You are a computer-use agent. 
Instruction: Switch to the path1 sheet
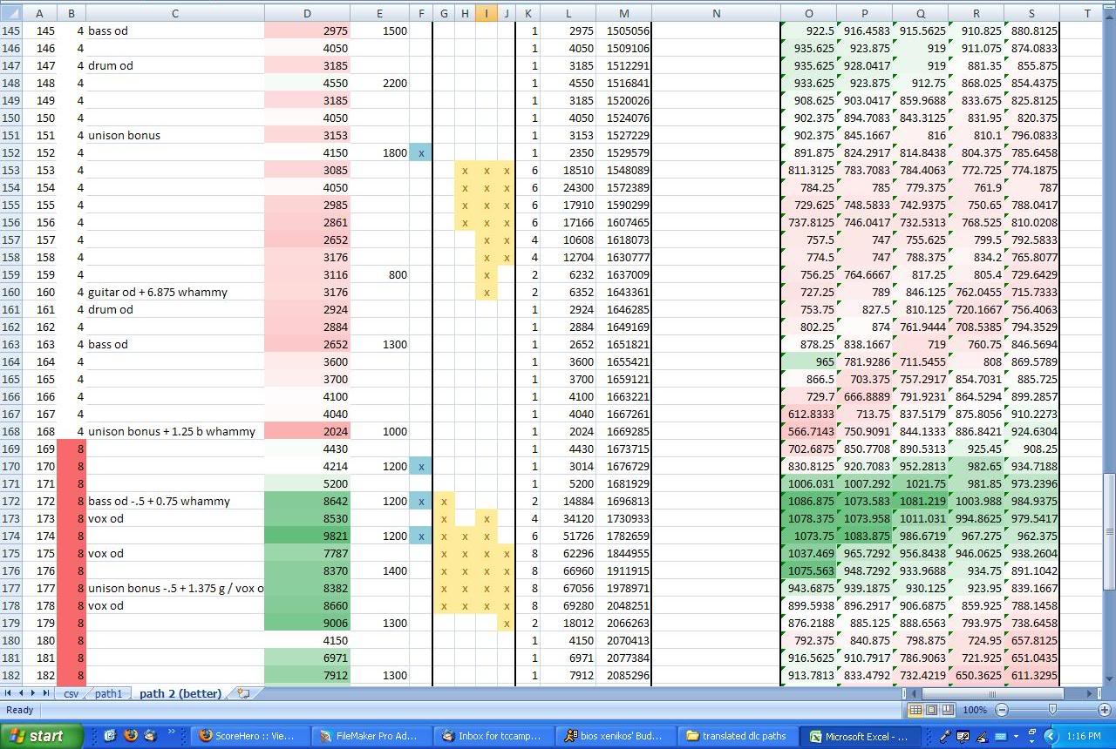pyautogui.click(x=108, y=694)
